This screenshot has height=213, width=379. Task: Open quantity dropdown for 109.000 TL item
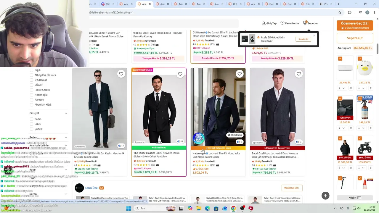point(362,168)
